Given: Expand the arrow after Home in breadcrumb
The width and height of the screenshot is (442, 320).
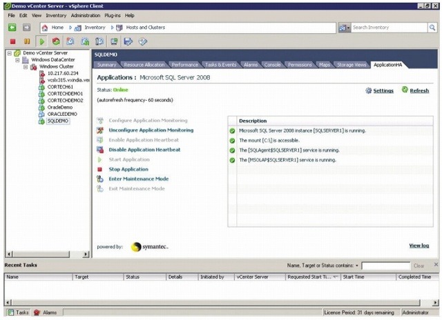Looking at the screenshot, I should [x=70, y=28].
